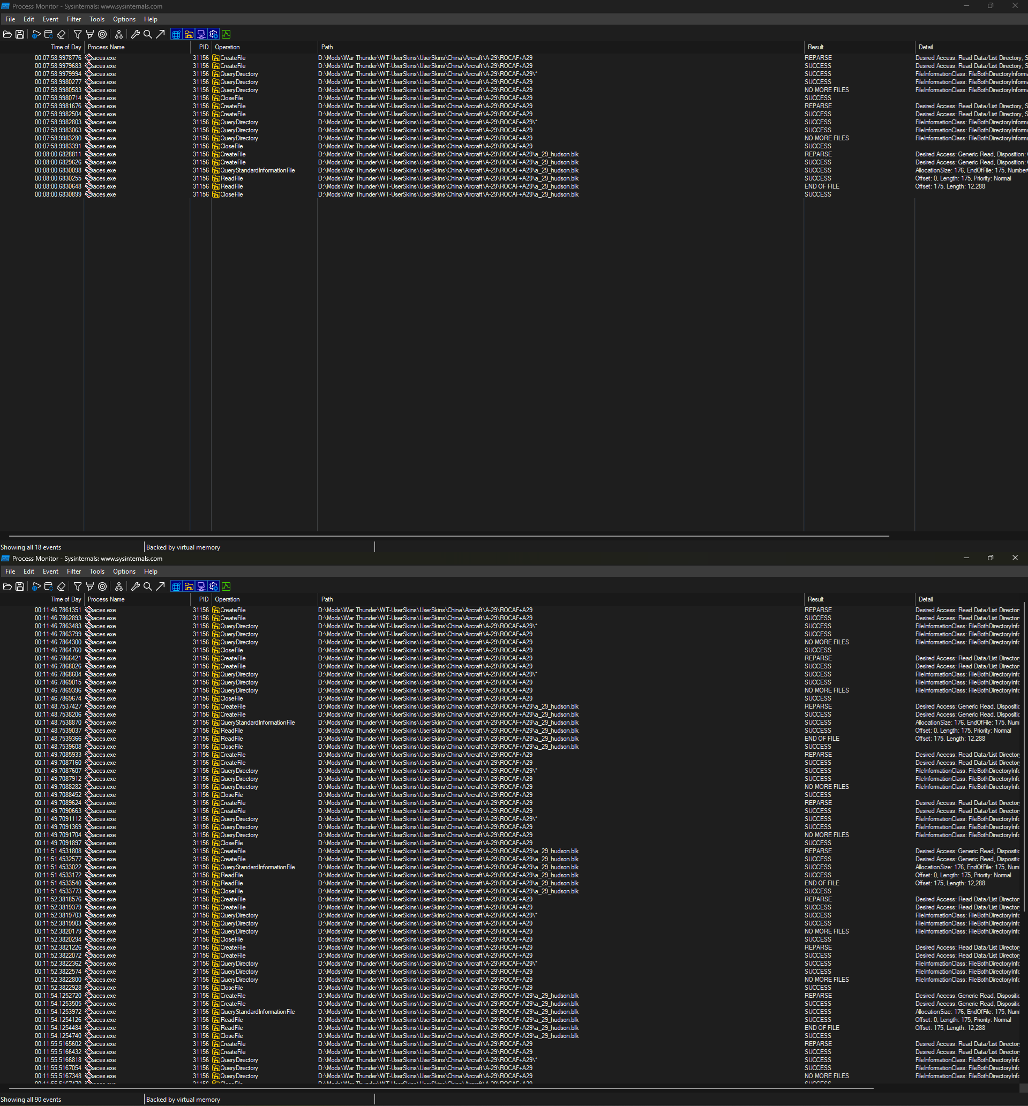Toggle autoscroll in the lower window
This screenshot has width=1028, height=1106.
pos(48,586)
